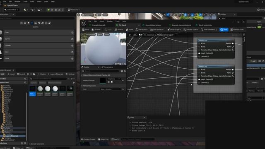The height and width of the screenshot is (149, 265).
Task: Toggle Details panel property matrix grid icon
Action: [122, 71]
